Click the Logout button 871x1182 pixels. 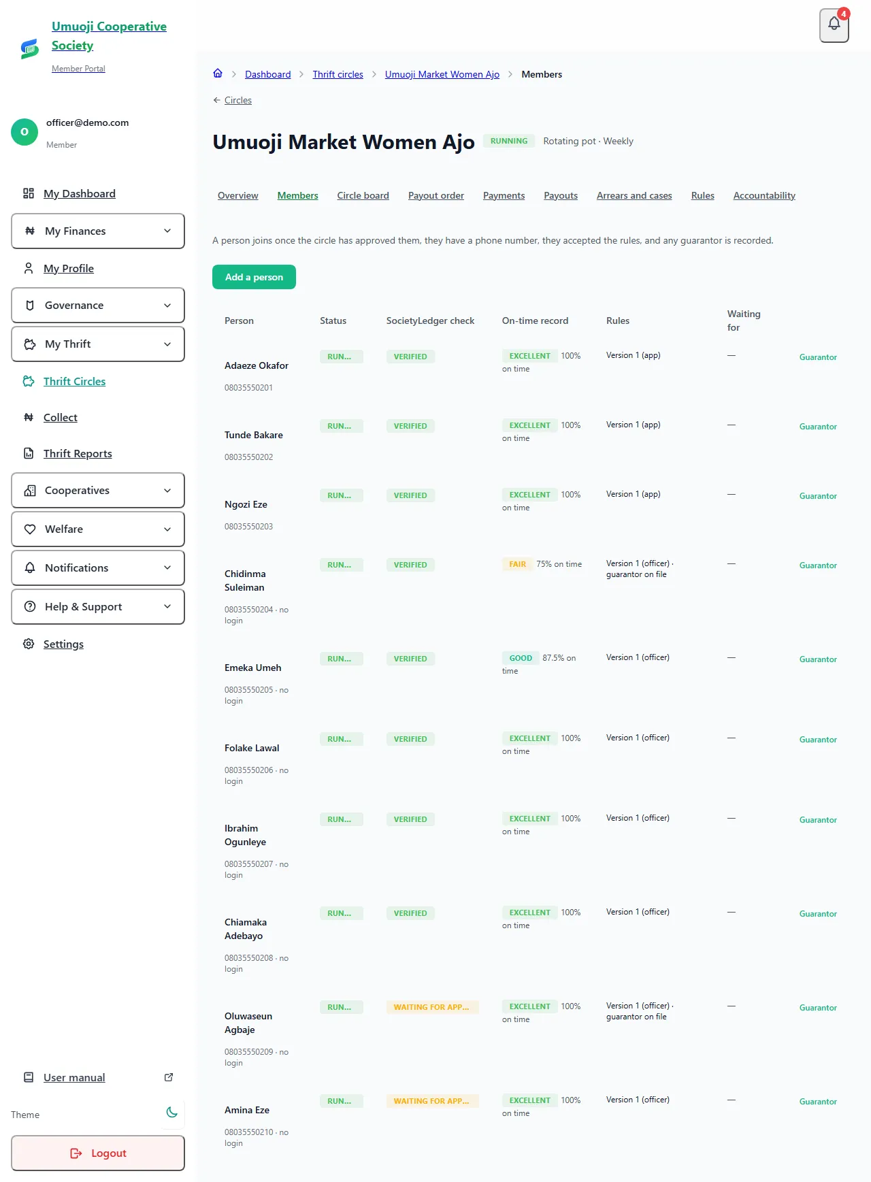pos(98,1153)
